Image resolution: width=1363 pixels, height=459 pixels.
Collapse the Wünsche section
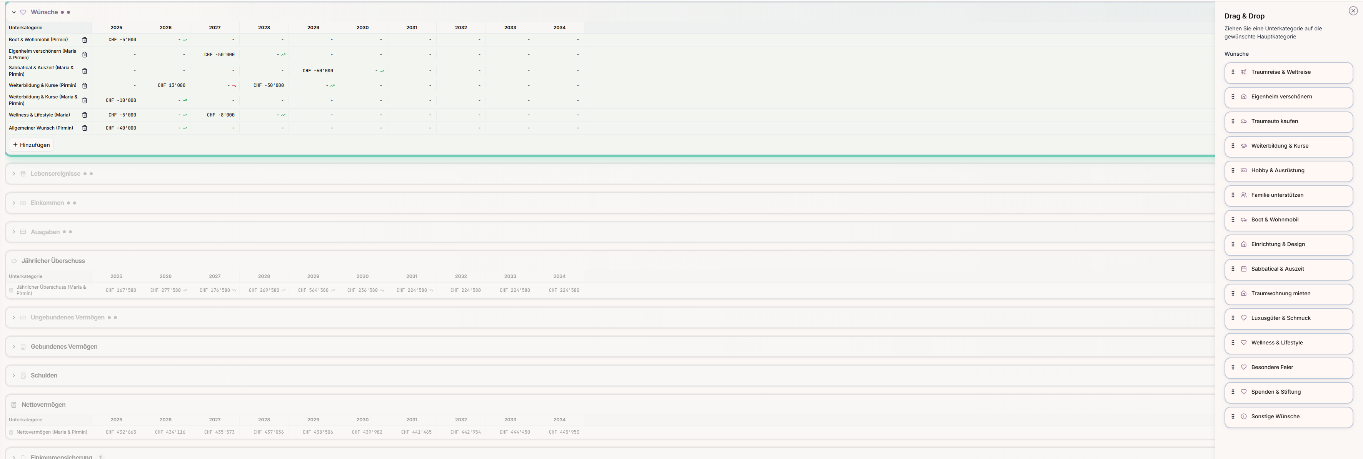click(x=14, y=12)
